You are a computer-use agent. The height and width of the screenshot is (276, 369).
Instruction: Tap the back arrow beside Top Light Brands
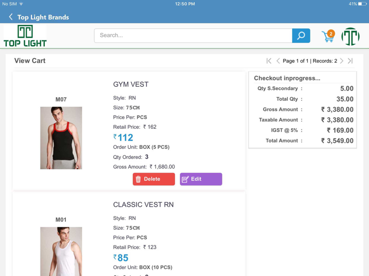(11, 17)
